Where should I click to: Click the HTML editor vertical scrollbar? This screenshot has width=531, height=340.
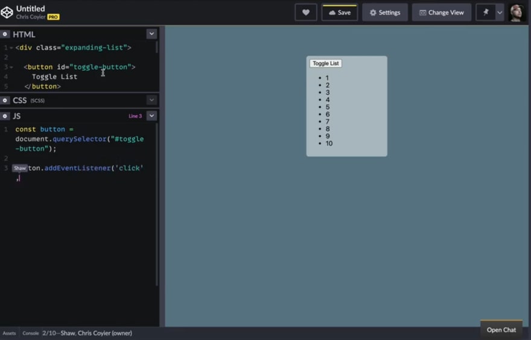tap(157, 47)
